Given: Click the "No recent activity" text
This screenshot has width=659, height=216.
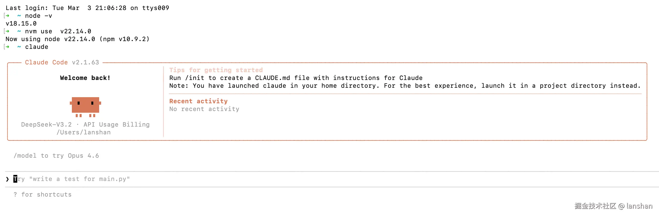Looking at the screenshot, I should point(204,109).
